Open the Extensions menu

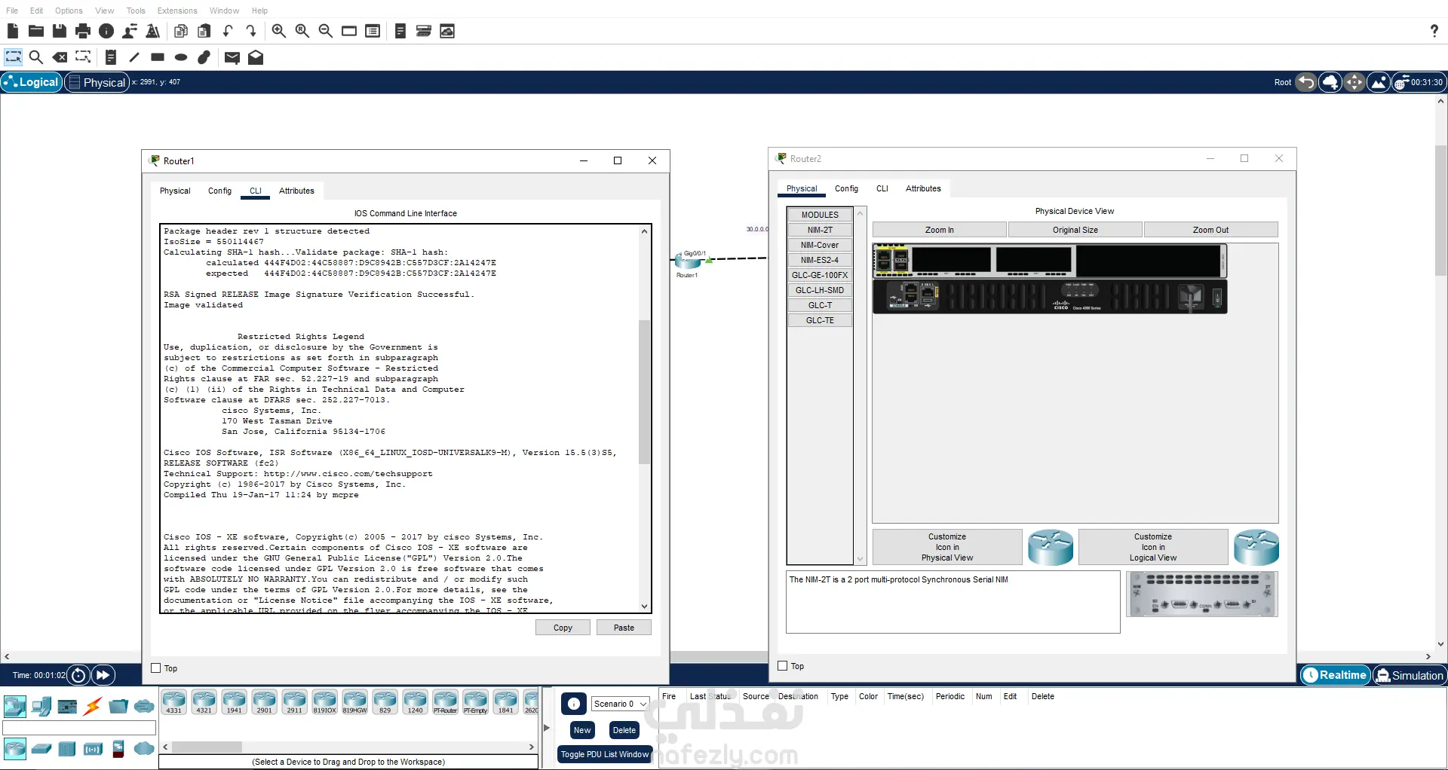[x=177, y=11]
